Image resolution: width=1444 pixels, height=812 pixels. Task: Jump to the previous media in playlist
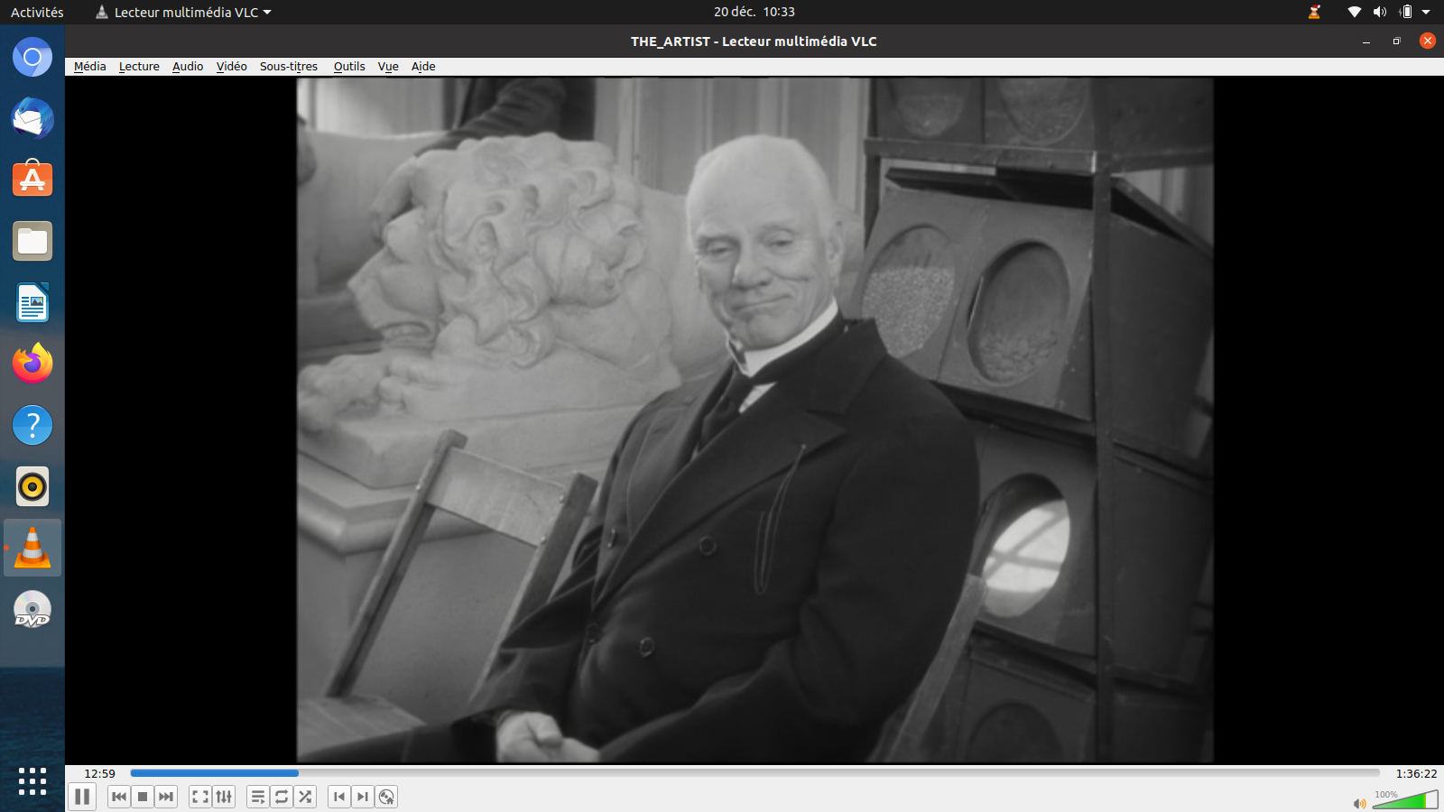[118, 797]
